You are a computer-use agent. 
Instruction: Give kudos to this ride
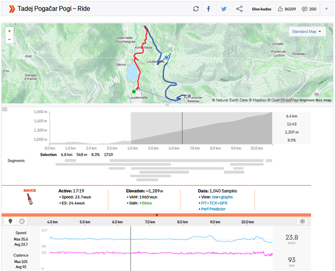262,9
